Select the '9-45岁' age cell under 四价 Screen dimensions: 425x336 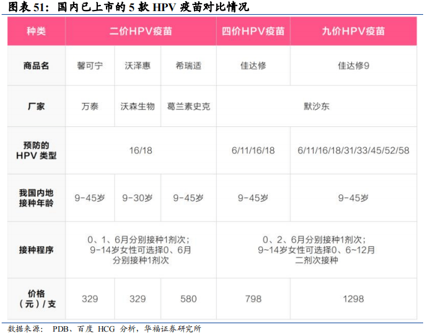point(253,198)
